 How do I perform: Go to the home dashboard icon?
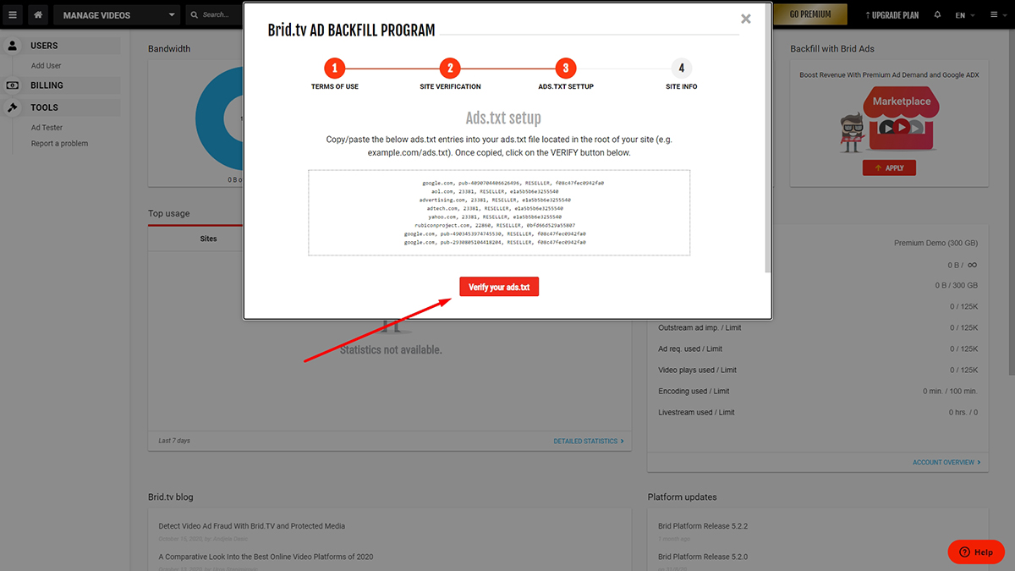[38, 14]
